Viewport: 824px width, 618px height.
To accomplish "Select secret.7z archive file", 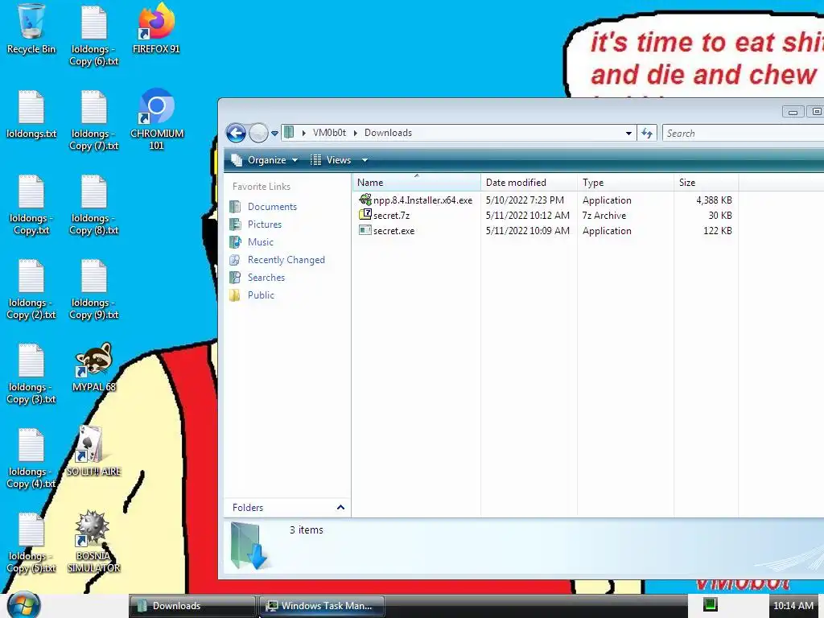I will coord(384,216).
